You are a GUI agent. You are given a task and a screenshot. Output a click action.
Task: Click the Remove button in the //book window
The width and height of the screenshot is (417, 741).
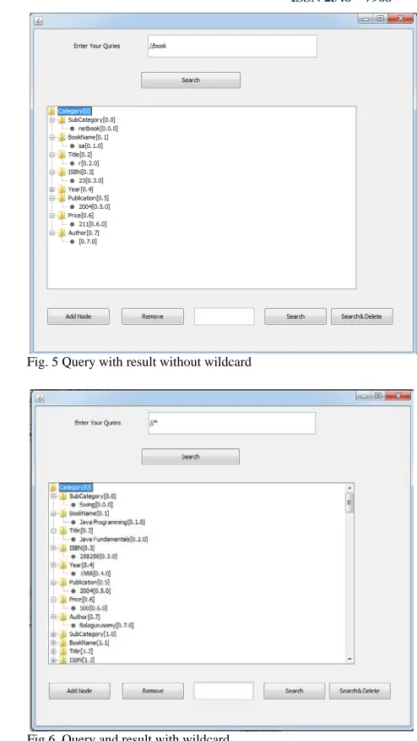pyautogui.click(x=152, y=316)
